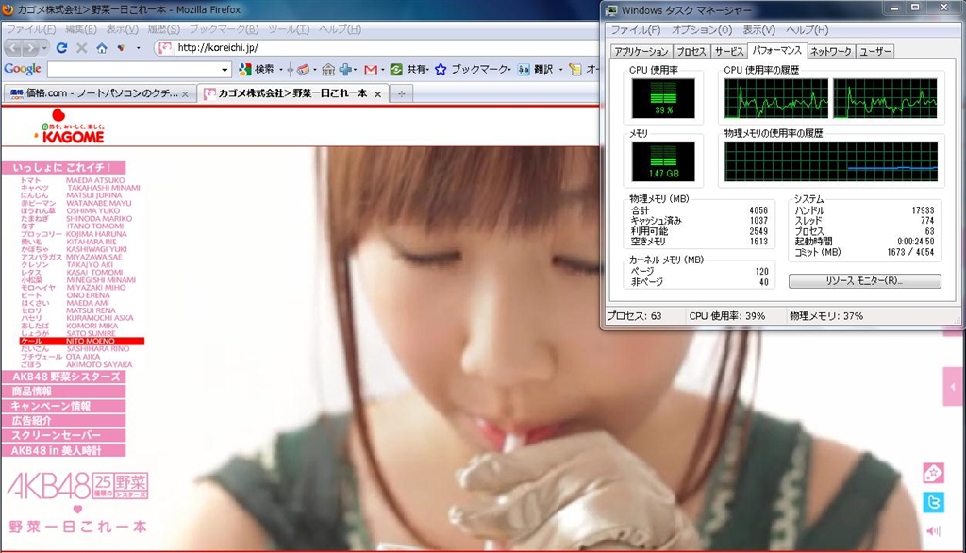The height and width of the screenshot is (553, 966).
Task: Open Task Manager ヘルプ(H) menu
Action: coord(808,29)
